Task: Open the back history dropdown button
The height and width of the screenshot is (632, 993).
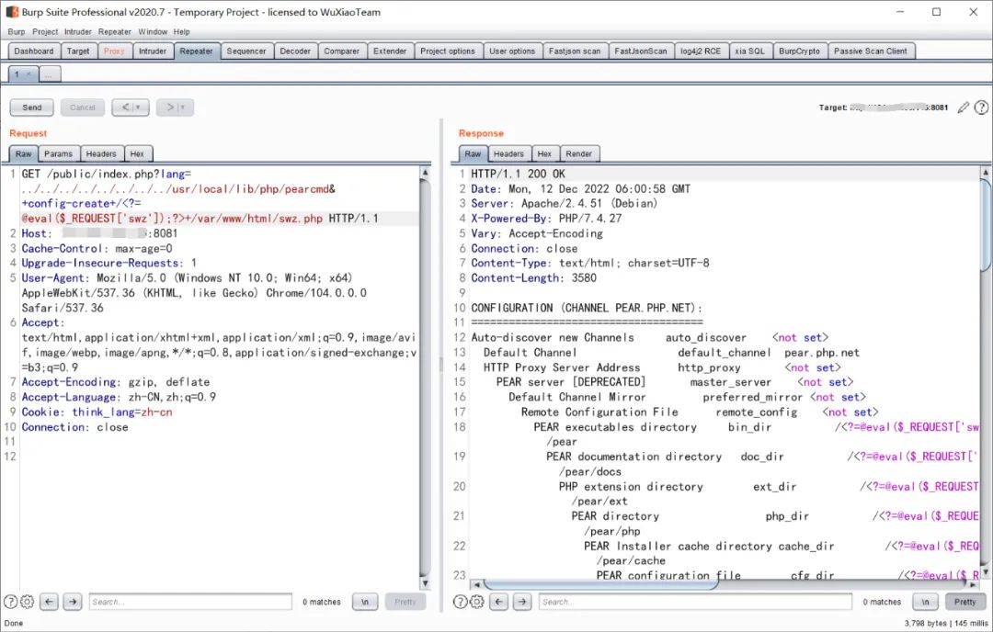Action: pyautogui.click(x=131, y=107)
